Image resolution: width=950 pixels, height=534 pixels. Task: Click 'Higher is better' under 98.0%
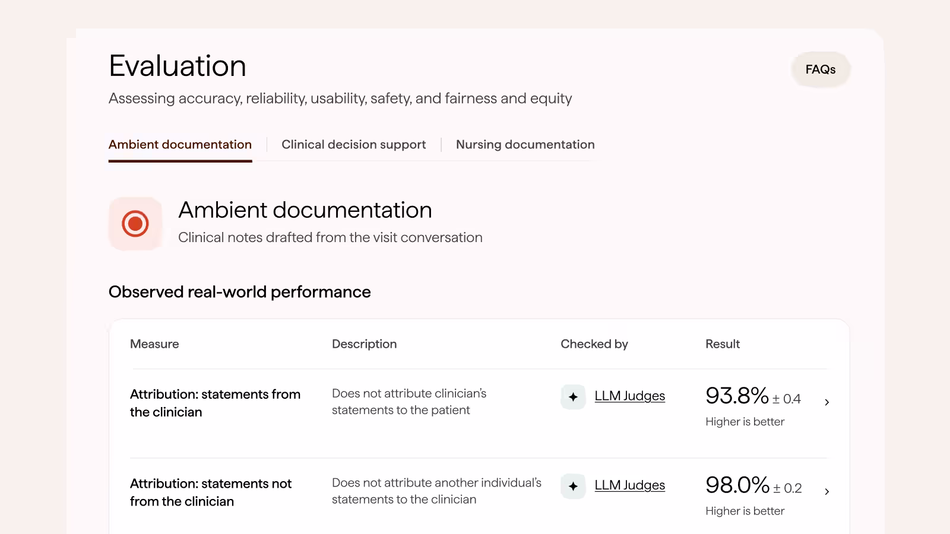[745, 511]
